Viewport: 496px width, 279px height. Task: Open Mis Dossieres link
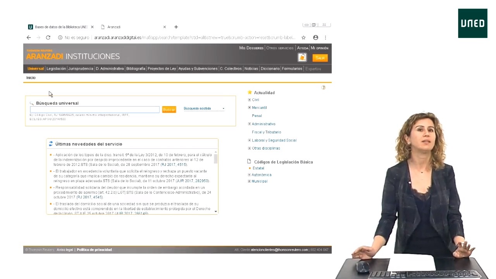pos(251,48)
